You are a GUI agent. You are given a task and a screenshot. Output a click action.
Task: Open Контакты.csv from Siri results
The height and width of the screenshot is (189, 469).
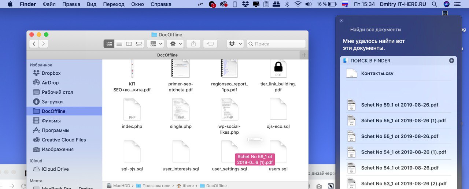377,73
